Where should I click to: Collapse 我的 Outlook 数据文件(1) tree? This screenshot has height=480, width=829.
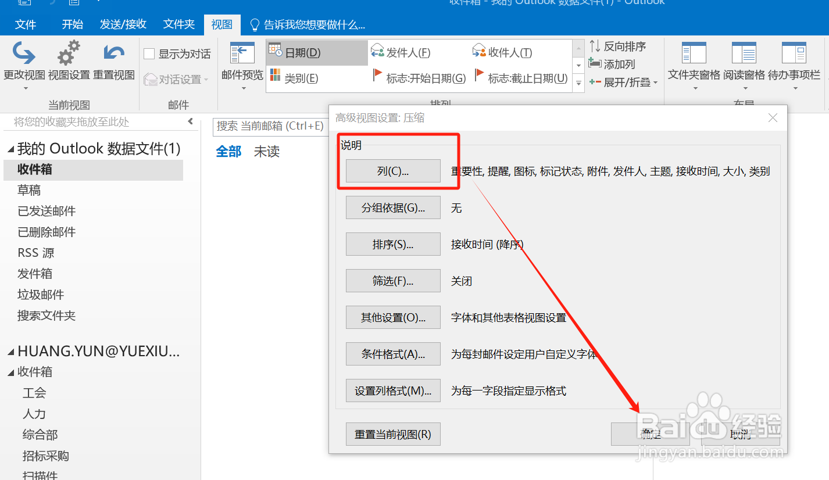pos(10,149)
